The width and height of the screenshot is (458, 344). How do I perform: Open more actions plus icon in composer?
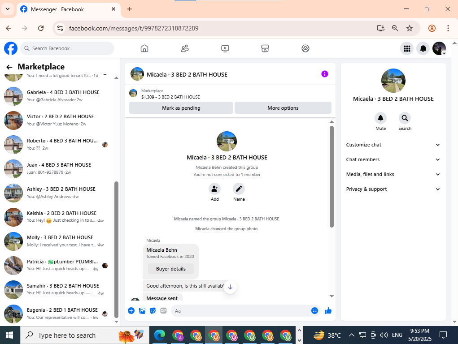(131, 311)
